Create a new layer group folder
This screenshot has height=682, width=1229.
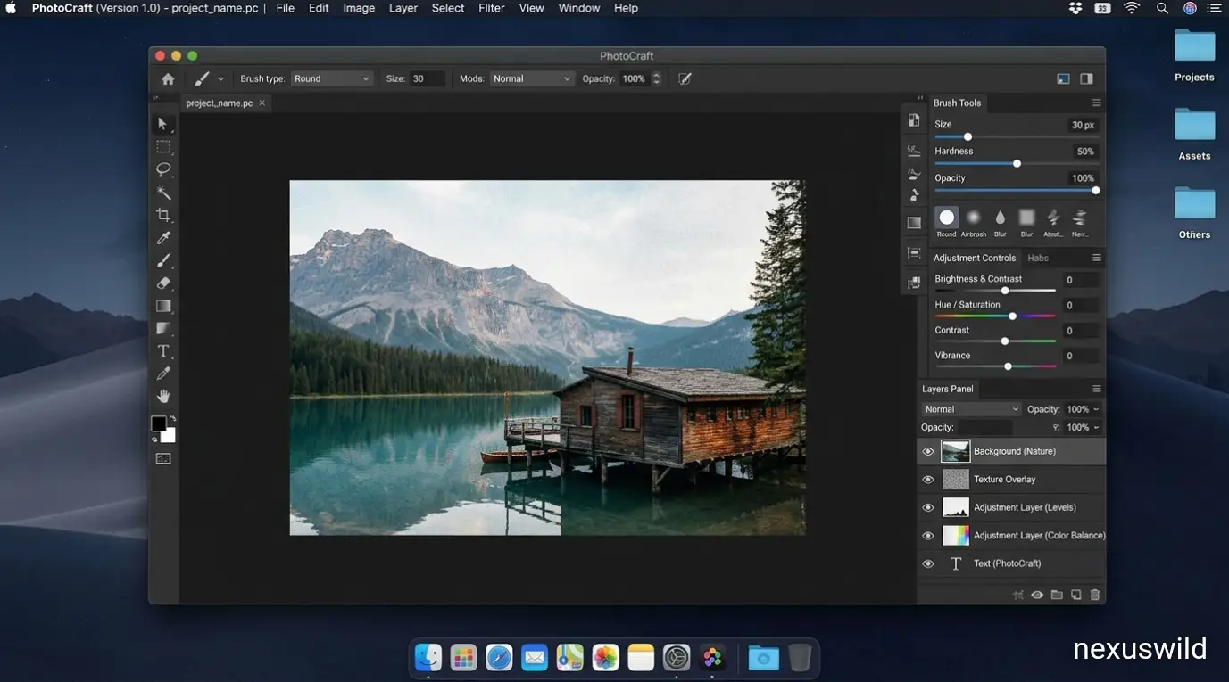[1057, 595]
